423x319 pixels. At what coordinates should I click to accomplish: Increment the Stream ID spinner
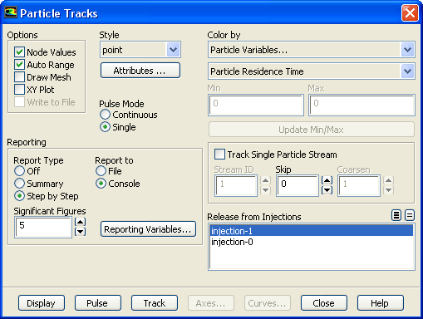coord(265,180)
